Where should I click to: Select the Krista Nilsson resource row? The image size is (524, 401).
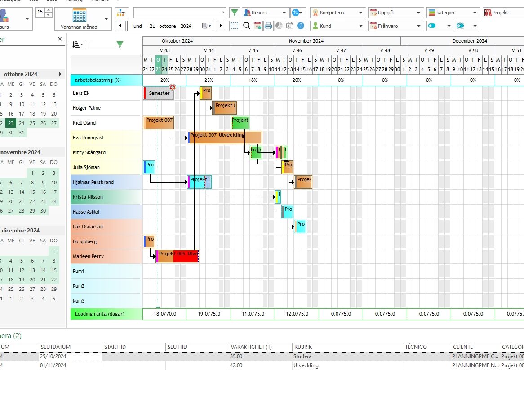[106, 197]
